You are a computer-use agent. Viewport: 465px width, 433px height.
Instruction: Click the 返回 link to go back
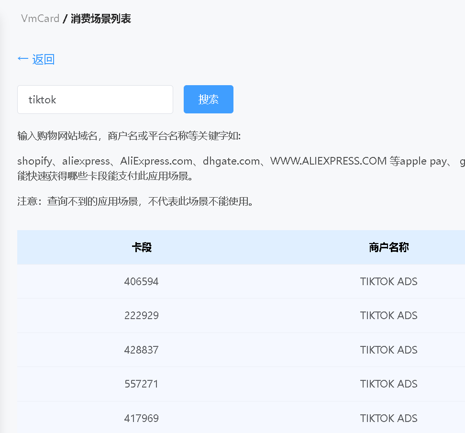(x=44, y=59)
